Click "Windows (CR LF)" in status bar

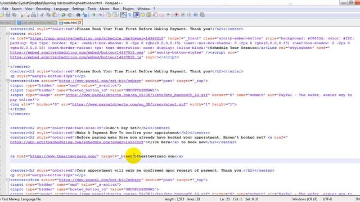click(x=305, y=199)
